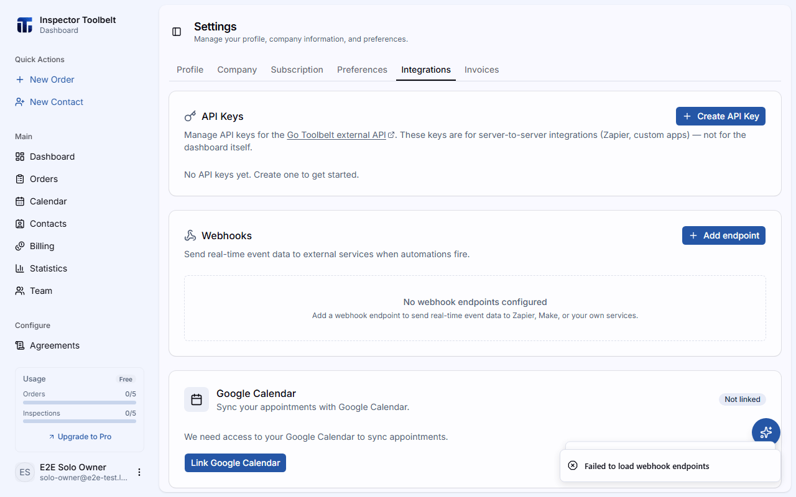Switch to the Profile tab

click(x=190, y=70)
